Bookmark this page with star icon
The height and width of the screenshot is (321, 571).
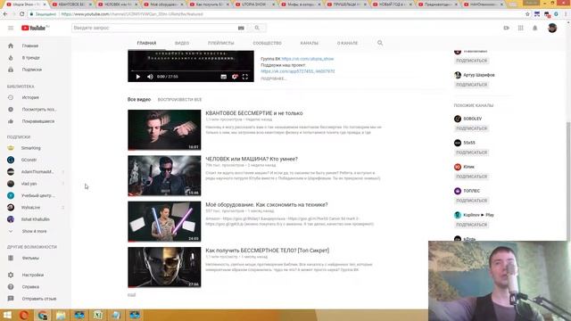[527, 14]
